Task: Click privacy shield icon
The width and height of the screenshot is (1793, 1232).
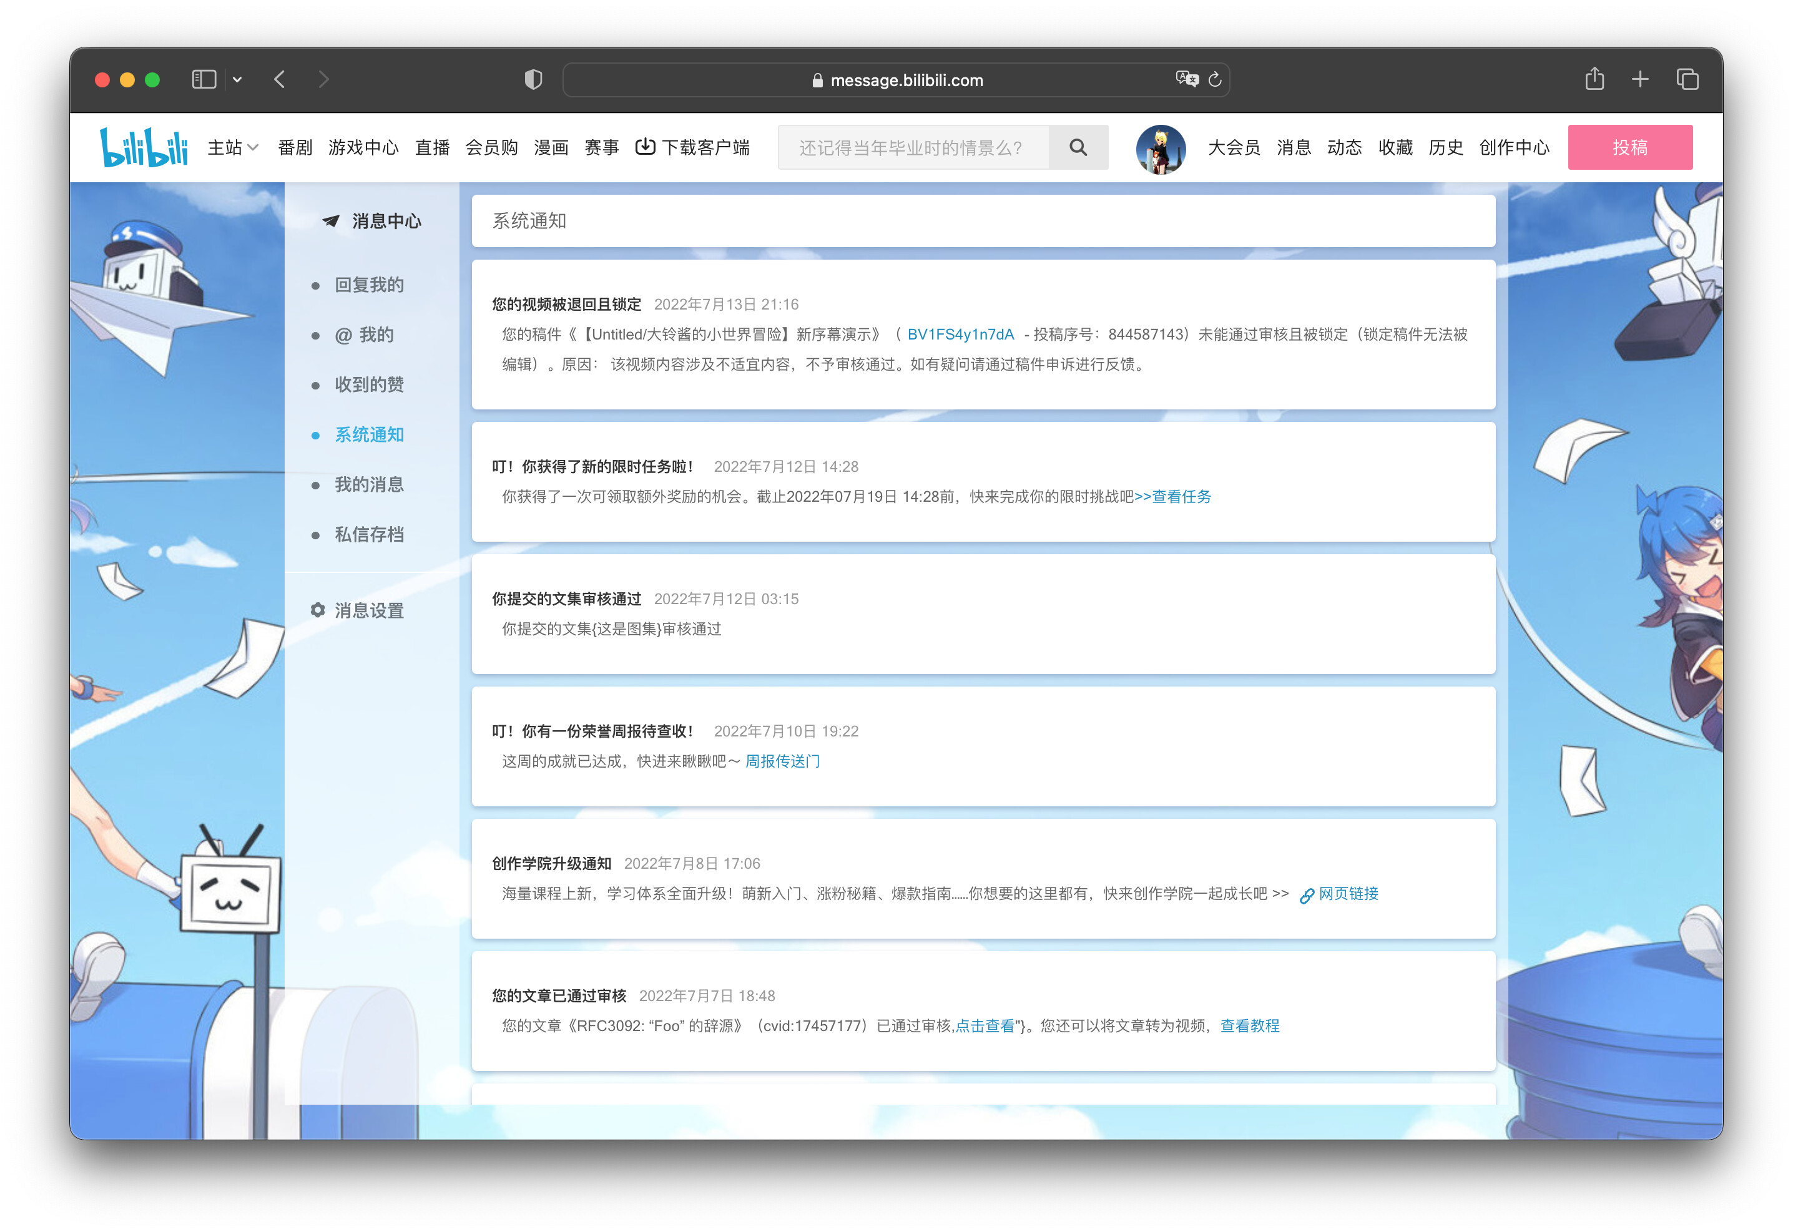Action: pyautogui.click(x=533, y=79)
